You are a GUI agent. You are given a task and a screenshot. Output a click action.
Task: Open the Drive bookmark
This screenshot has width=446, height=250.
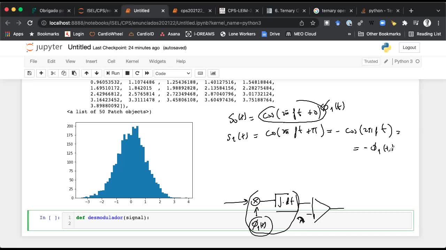click(270, 34)
